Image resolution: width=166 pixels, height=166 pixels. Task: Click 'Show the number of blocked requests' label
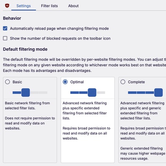tap(60, 39)
